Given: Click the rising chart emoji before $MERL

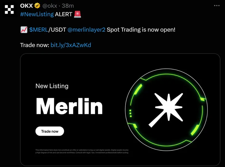Looking at the screenshot, I should click(x=24, y=30).
